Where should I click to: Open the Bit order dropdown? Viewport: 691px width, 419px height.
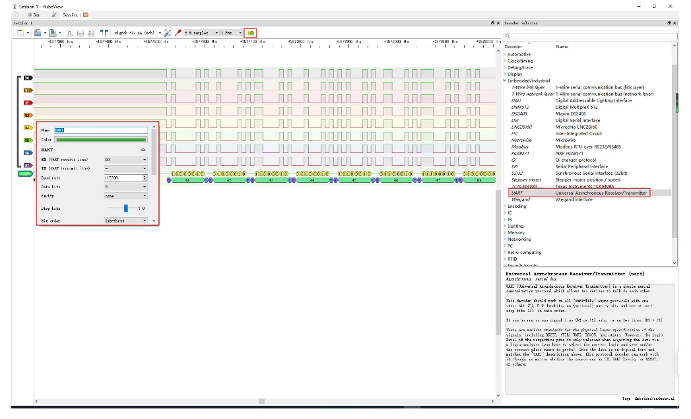125,221
